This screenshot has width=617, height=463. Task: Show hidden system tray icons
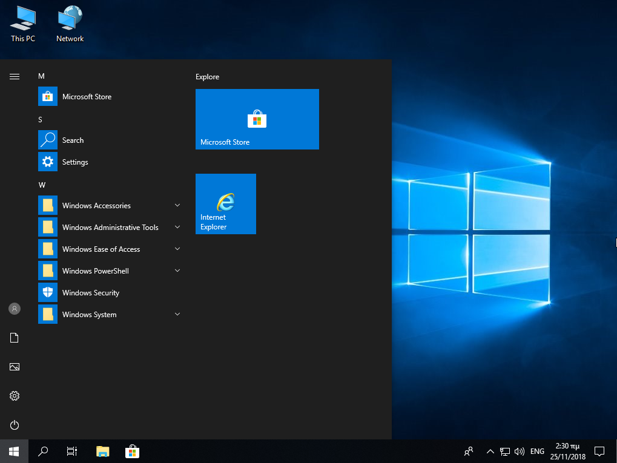point(490,451)
